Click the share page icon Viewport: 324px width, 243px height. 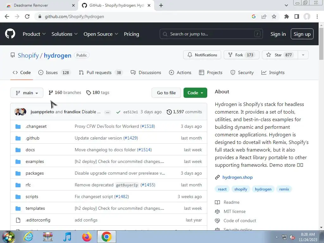[x=264, y=16]
